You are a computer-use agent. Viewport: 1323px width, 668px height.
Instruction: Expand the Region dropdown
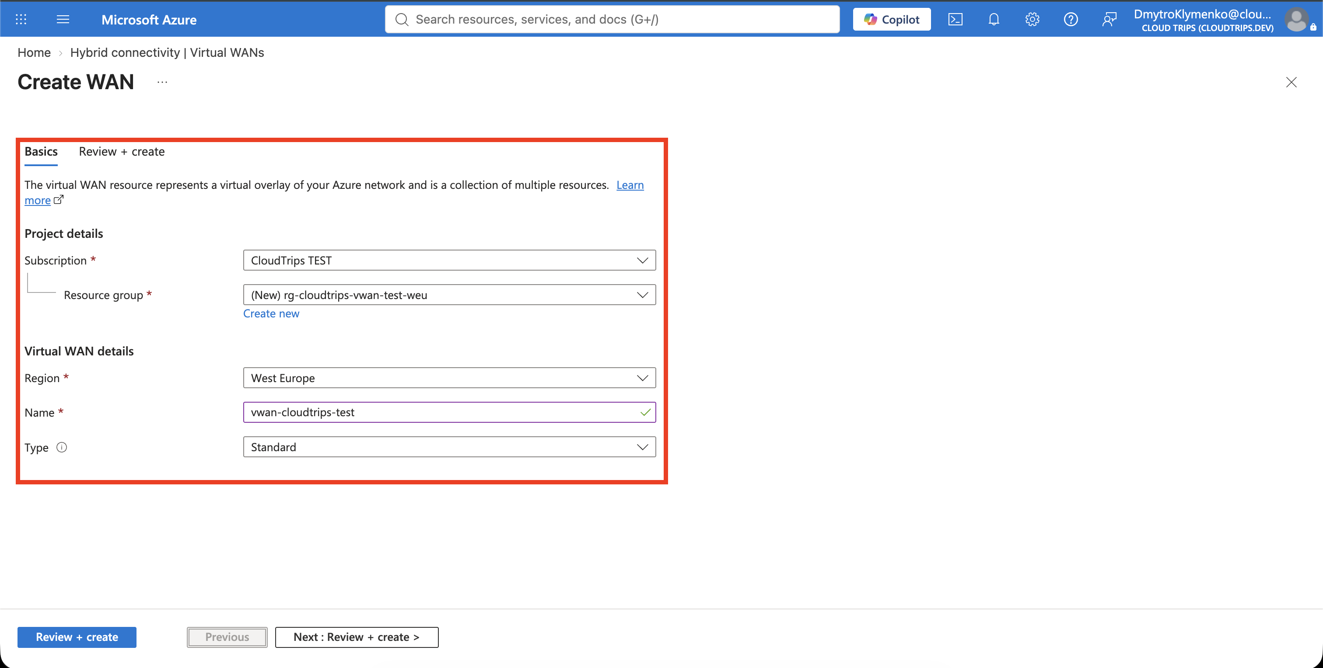449,378
